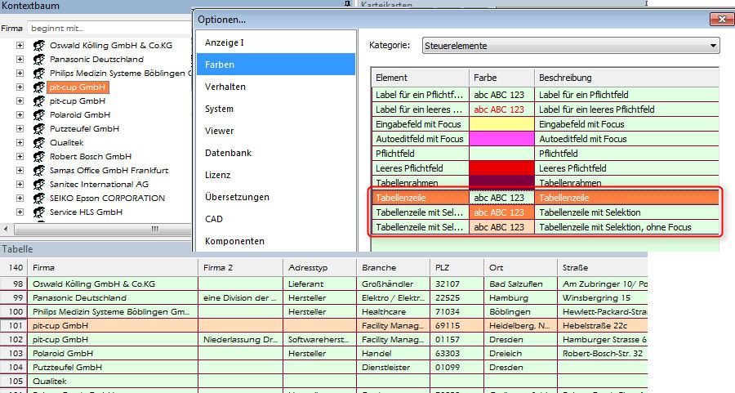Click company icon next to SEIKO Epson CORPORATION
The width and height of the screenshot is (735, 393).
coord(39,199)
